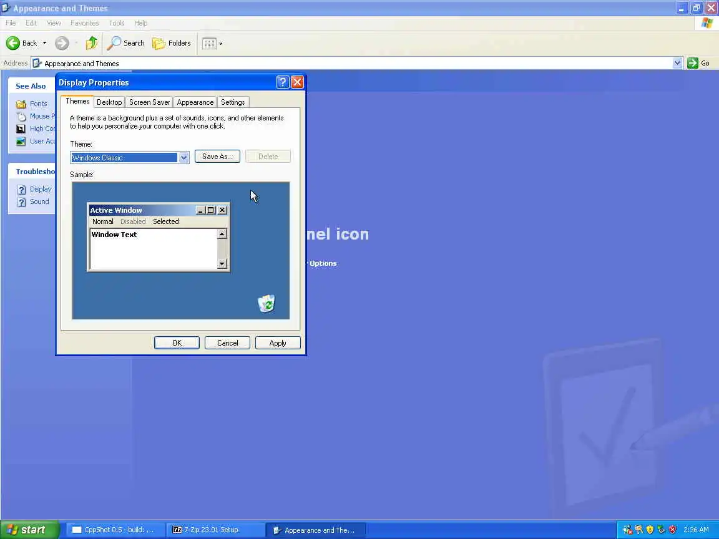Image resolution: width=719 pixels, height=539 pixels.
Task: Switch to the Appearance tab
Action: [x=195, y=102]
